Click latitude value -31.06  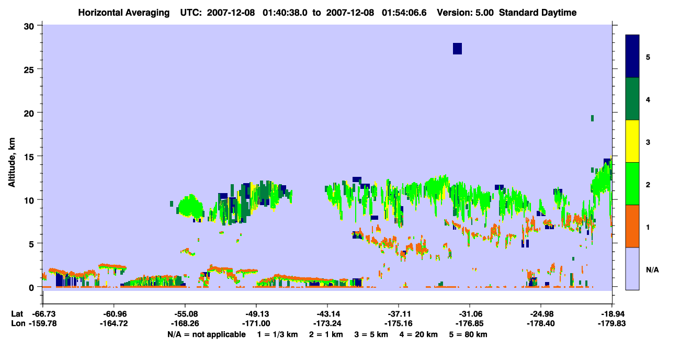tap(470, 314)
